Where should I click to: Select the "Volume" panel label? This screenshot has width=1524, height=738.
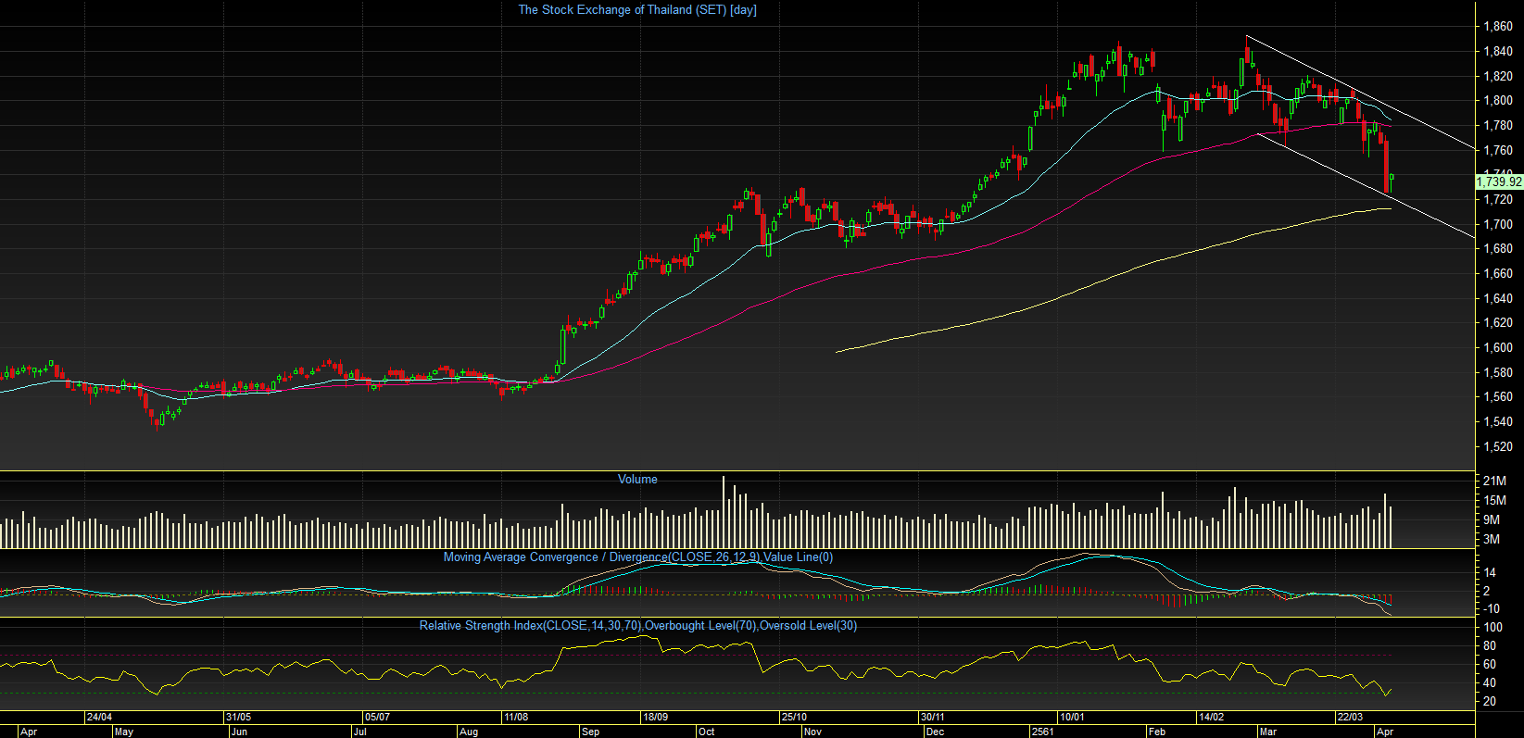coord(637,479)
